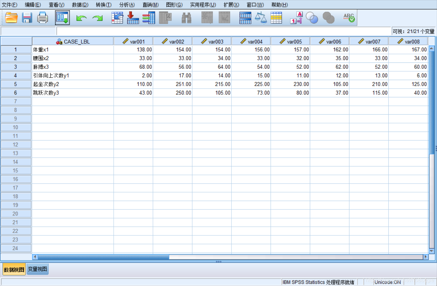437x286 pixels.
Task: Run the ABC spell check icon
Action: point(349,18)
